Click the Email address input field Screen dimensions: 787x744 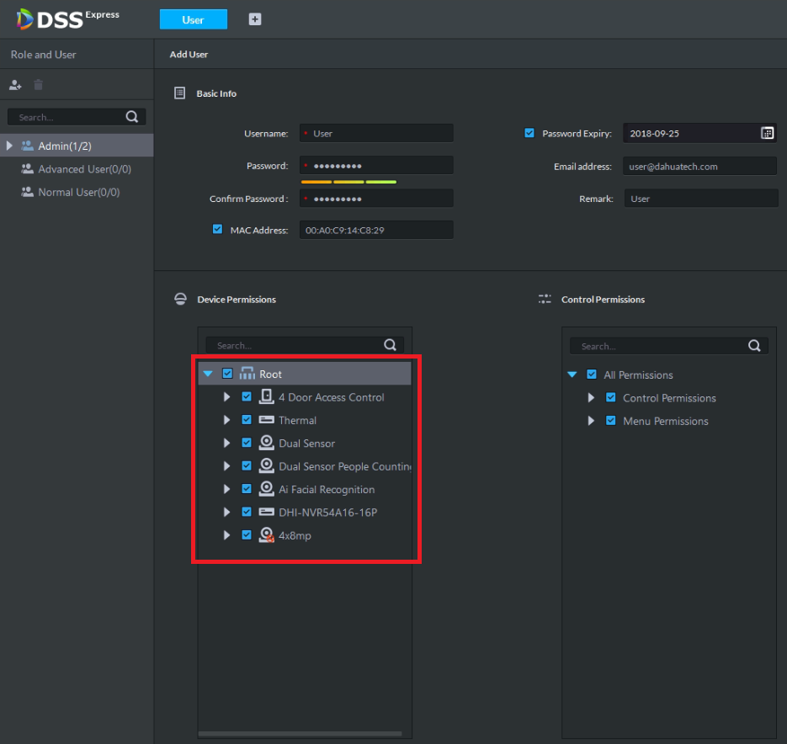pos(699,167)
